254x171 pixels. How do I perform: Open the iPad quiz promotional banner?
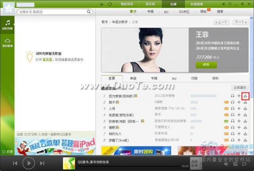55,146
